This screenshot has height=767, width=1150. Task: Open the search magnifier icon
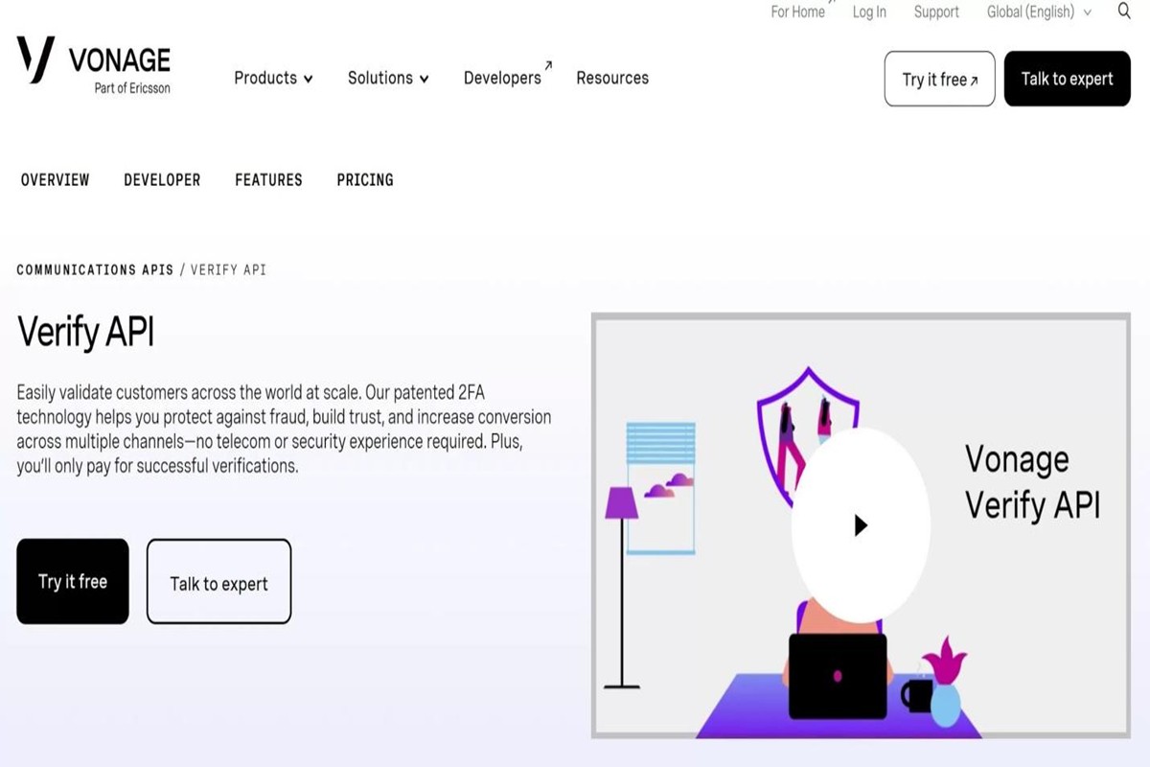[1124, 12]
